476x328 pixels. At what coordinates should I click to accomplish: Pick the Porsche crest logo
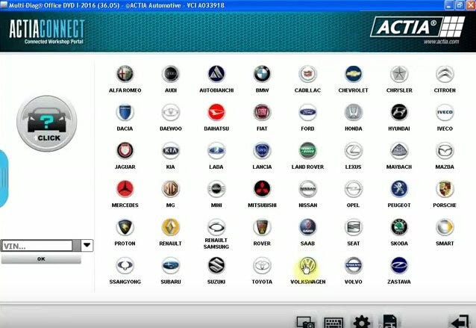(445, 189)
